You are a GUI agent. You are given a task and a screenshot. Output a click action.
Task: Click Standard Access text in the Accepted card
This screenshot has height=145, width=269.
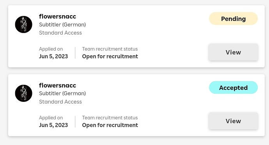click(x=60, y=101)
